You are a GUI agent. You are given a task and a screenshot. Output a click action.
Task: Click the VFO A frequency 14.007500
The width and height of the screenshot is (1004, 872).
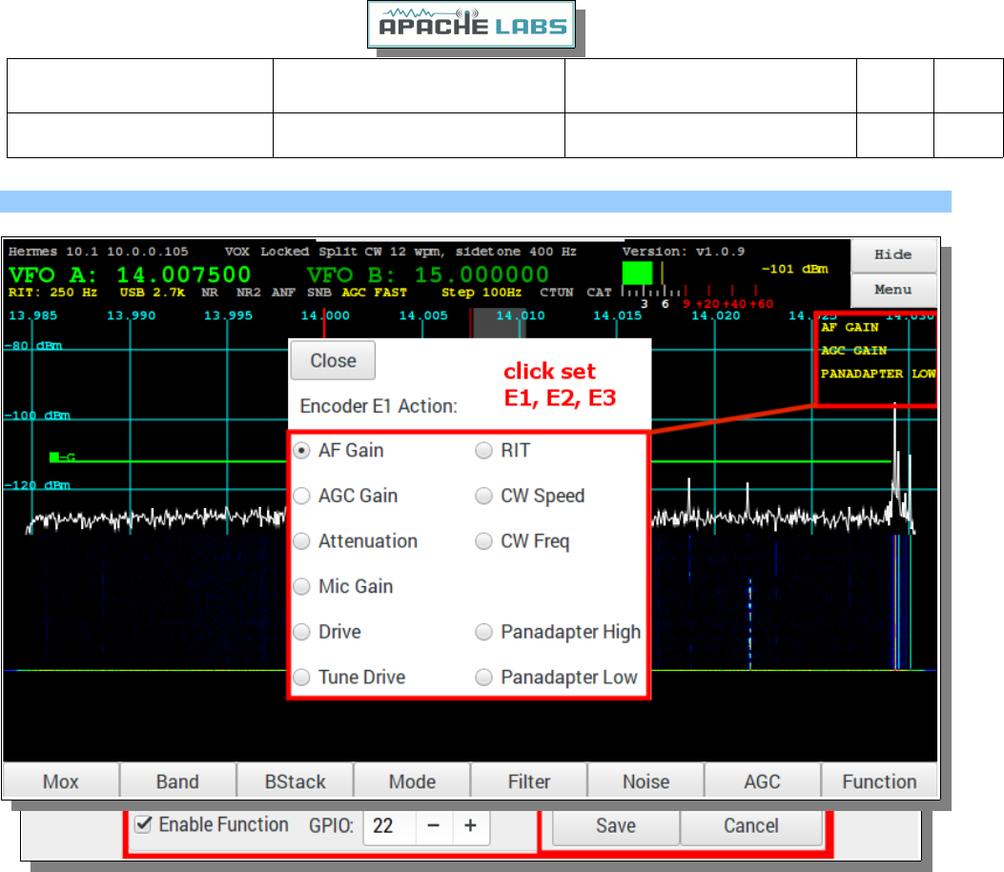184,274
